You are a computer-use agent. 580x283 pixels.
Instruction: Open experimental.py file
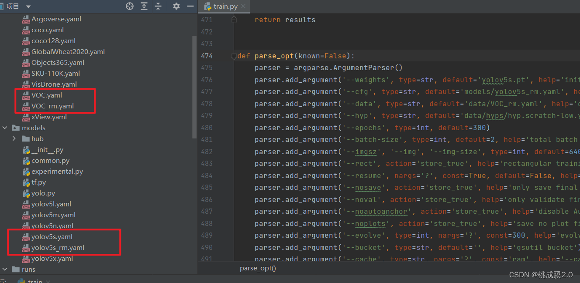click(57, 172)
